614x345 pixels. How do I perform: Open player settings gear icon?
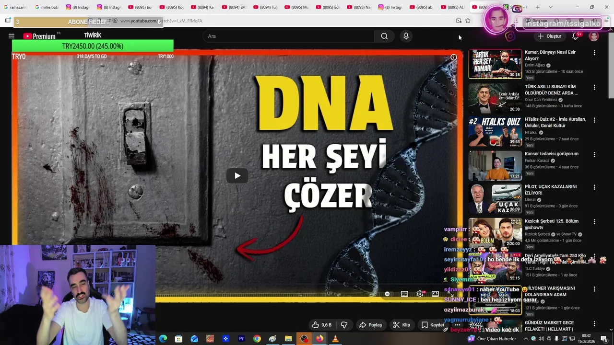point(420,294)
